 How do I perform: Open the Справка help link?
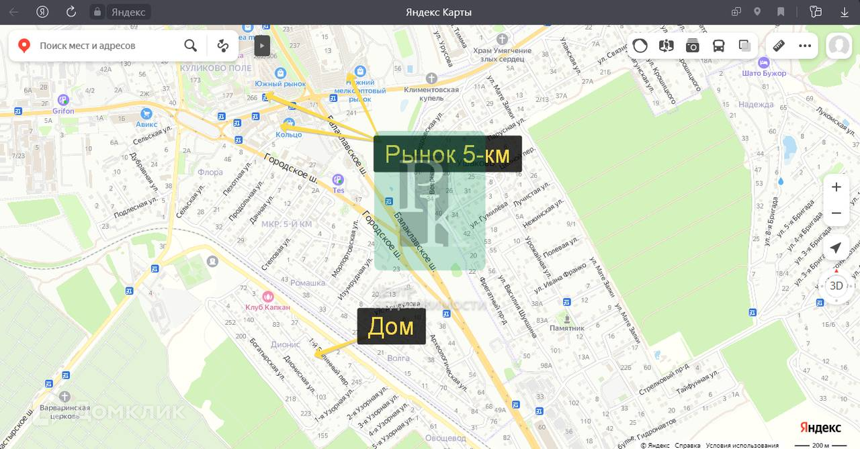click(687, 445)
